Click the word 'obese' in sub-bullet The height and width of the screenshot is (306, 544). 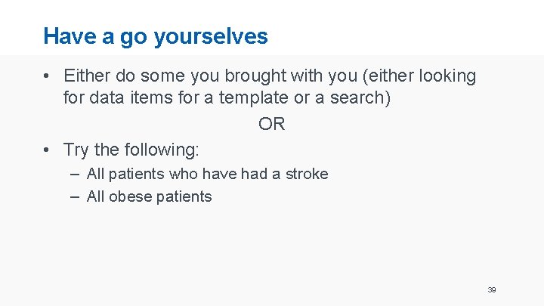pos(130,197)
